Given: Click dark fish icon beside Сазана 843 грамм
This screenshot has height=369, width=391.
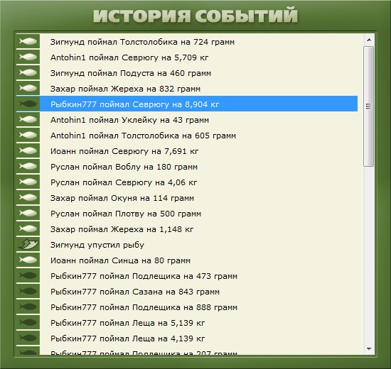Looking at the screenshot, I should click(x=28, y=292).
